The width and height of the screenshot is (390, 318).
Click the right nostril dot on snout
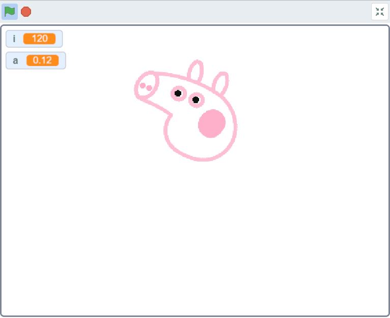coord(149,88)
